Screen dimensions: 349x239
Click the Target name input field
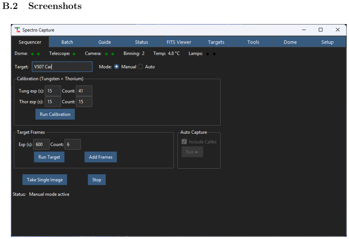[62, 67]
